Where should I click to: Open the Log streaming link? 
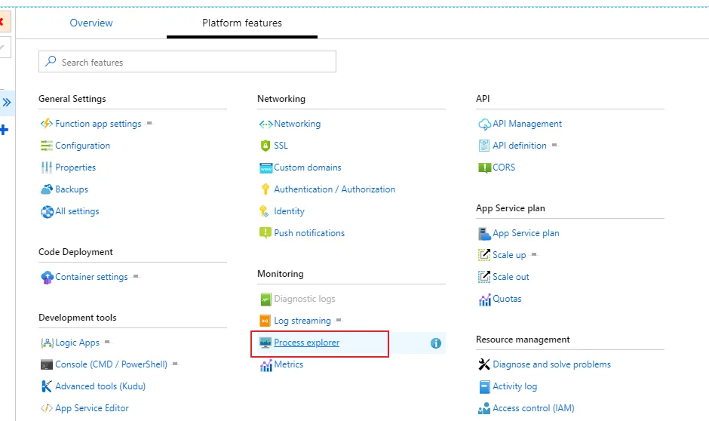pyautogui.click(x=302, y=321)
